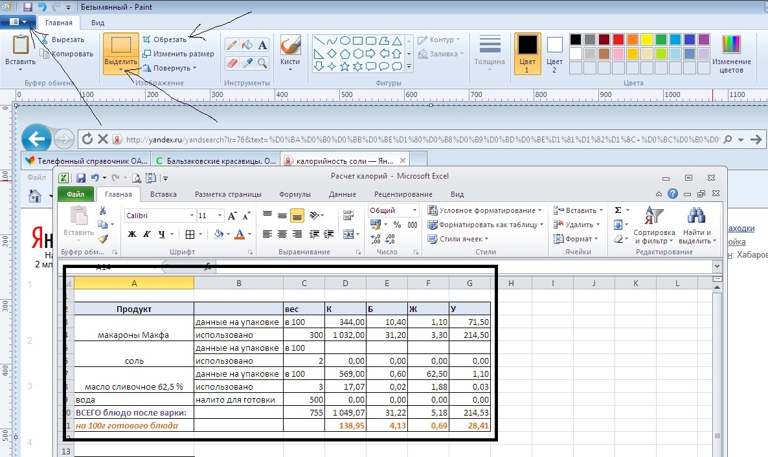Choose the Diamond shape
768x457 pixels.
(x=332, y=53)
